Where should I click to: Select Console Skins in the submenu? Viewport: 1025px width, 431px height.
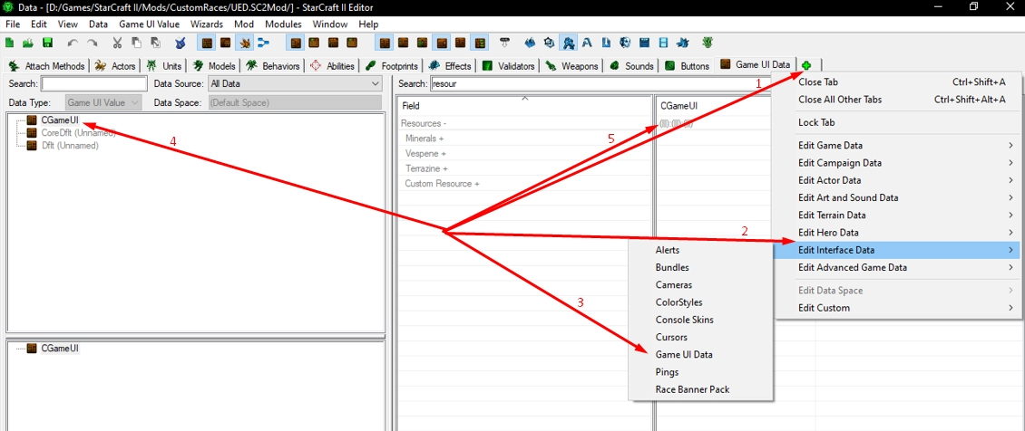[x=700, y=320]
